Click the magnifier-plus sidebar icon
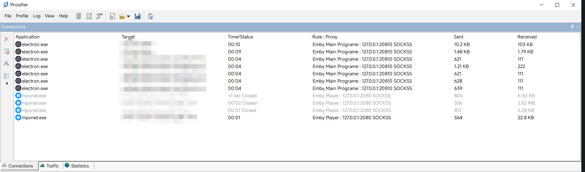 click(x=6, y=64)
